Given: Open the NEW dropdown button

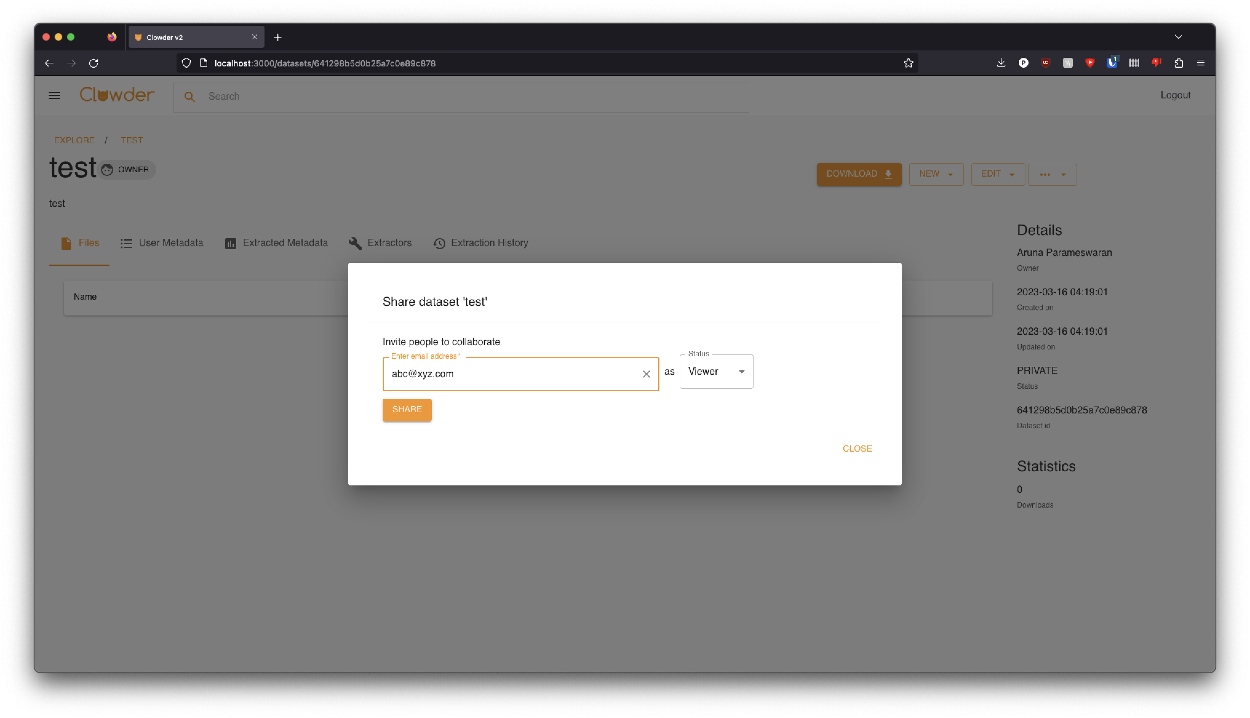Looking at the screenshot, I should click(x=936, y=174).
